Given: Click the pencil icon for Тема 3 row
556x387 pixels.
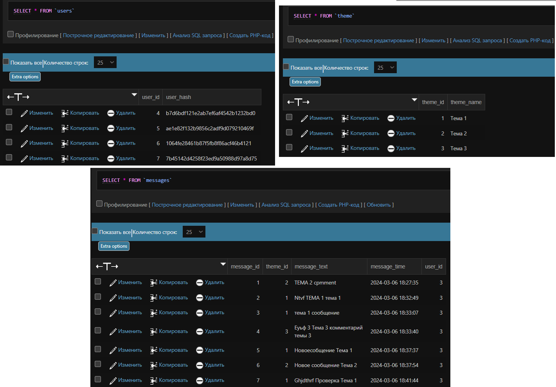Looking at the screenshot, I should pyautogui.click(x=304, y=148).
